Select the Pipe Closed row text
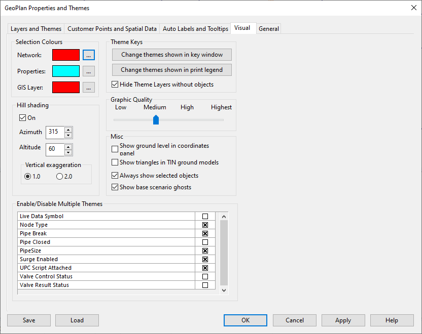Viewport: 422px width, 334px height. click(34, 242)
